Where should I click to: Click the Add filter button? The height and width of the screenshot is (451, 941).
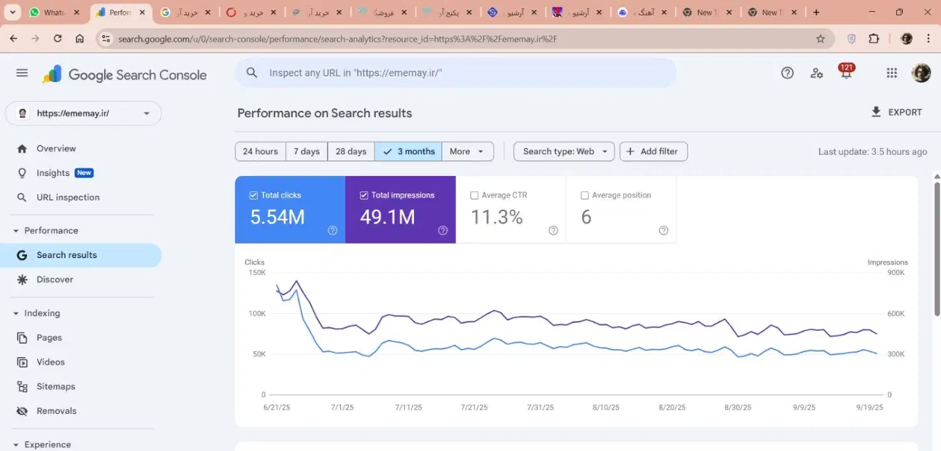click(653, 152)
